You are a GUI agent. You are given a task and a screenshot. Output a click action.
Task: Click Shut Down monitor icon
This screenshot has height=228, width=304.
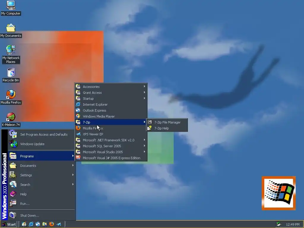tap(13, 215)
